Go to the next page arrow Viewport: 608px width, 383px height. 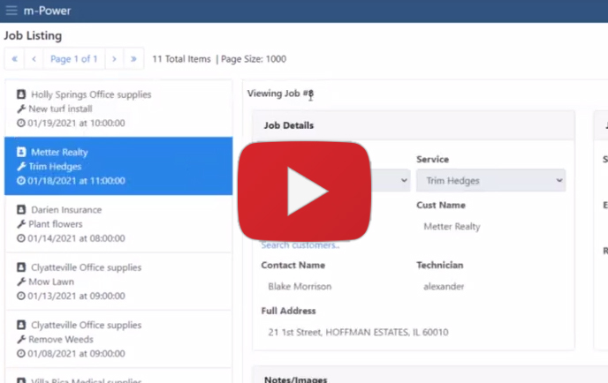[x=114, y=59]
